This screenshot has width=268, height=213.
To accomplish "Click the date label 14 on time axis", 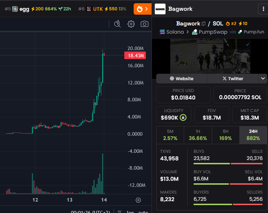I will 104,200.
